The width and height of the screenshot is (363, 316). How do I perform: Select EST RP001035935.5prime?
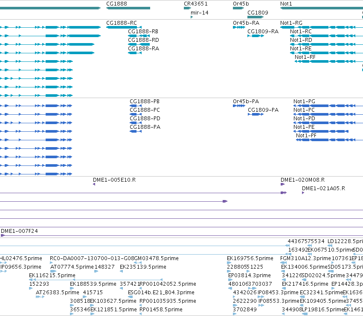(x=141, y=305)
